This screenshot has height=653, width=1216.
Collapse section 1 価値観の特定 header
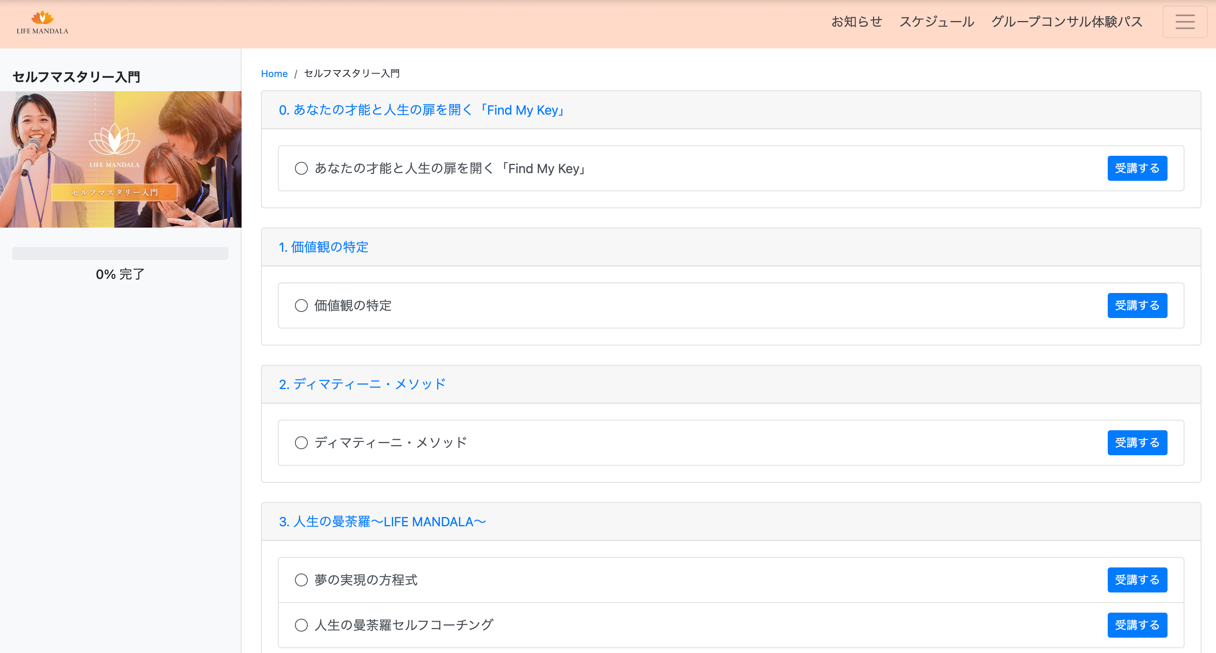click(323, 247)
